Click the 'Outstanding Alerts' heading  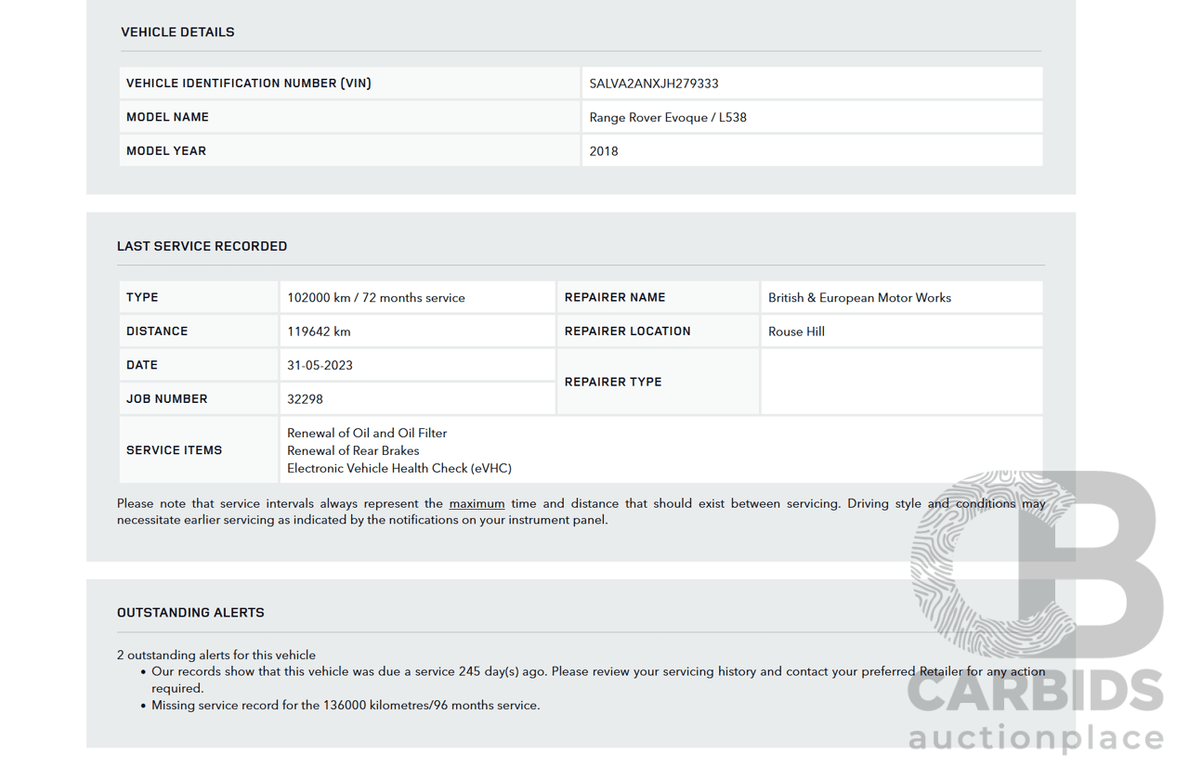click(x=190, y=613)
